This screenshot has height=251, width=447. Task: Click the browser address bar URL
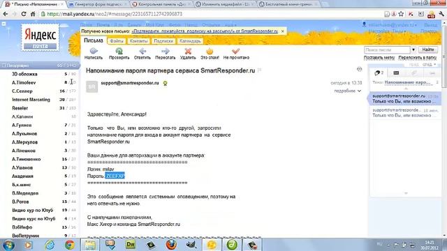115,14
